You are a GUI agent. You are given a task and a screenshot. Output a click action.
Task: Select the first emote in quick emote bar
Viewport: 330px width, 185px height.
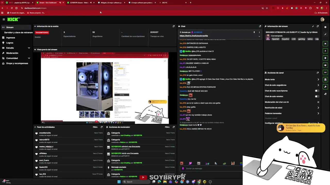[x=181, y=163]
